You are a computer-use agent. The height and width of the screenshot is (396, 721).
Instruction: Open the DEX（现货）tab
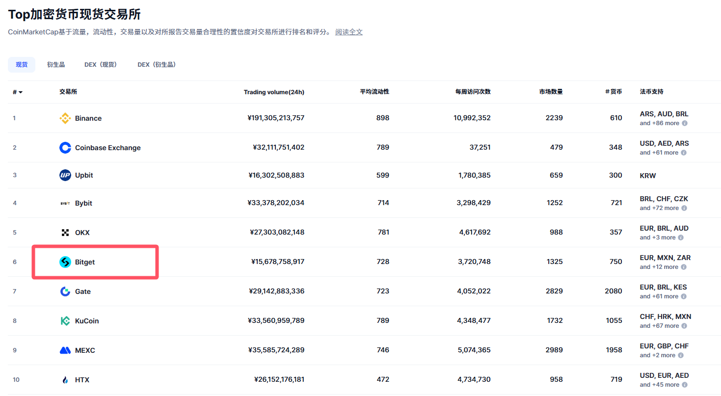click(101, 65)
